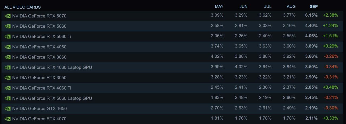Click NVIDIA logo icon beside RTX 3050

(8, 78)
